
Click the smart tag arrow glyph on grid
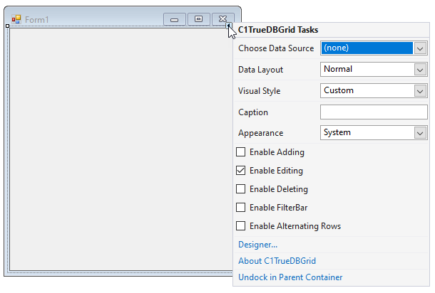coord(230,26)
